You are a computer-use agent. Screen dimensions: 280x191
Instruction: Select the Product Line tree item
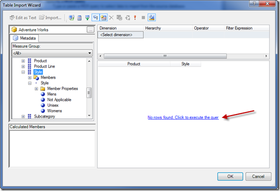[x=45, y=66]
